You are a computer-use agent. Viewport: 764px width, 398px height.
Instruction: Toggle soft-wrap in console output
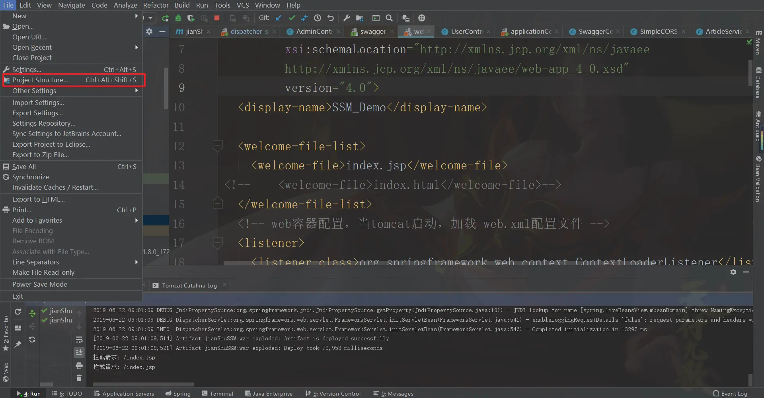click(79, 340)
